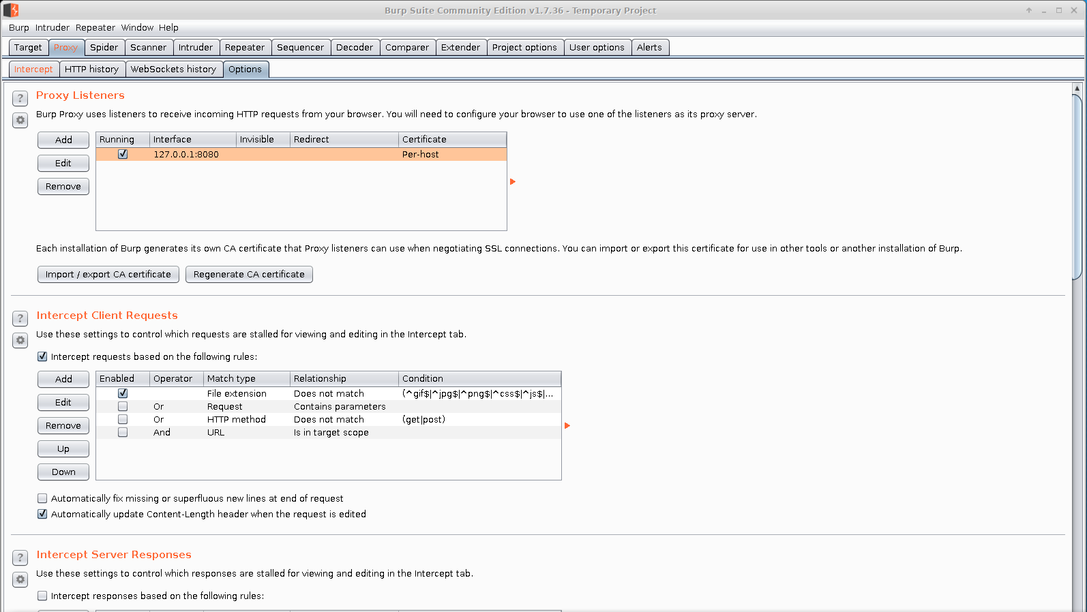The image size is (1087, 612).
Task: Open the WebSockets history sub-tab
Action: point(173,70)
